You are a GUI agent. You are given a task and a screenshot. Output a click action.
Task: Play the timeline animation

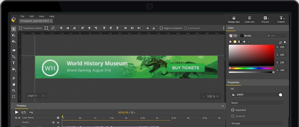[x=17, y=112]
